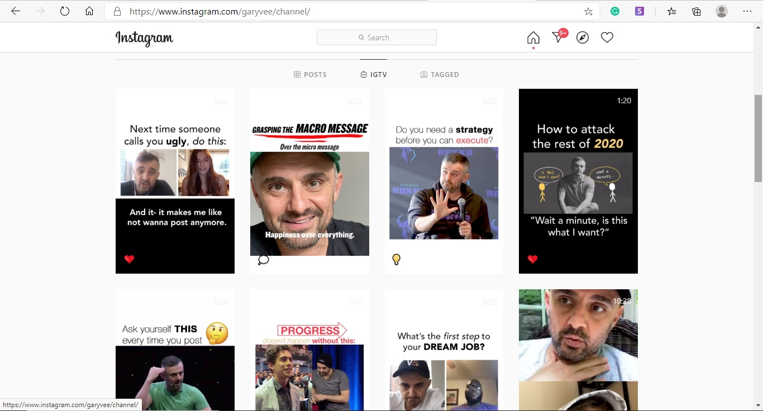Screen dimensions: 763x411
Task: Open the Grammarly extension icon
Action: 615,11
